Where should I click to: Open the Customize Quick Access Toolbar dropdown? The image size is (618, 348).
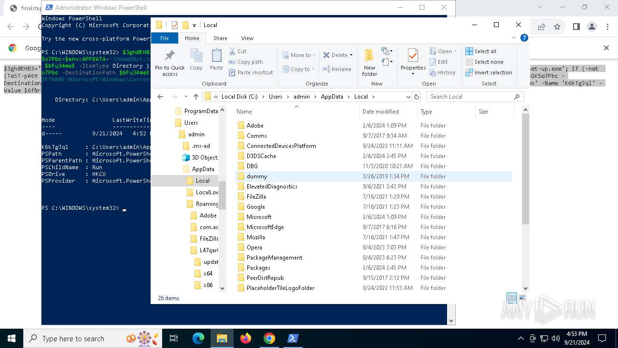pos(194,25)
